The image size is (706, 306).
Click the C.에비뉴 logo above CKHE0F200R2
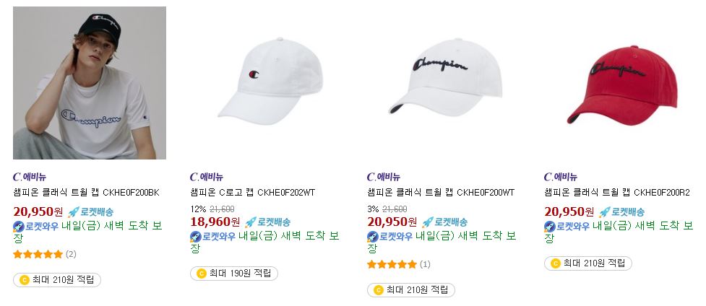click(x=561, y=177)
